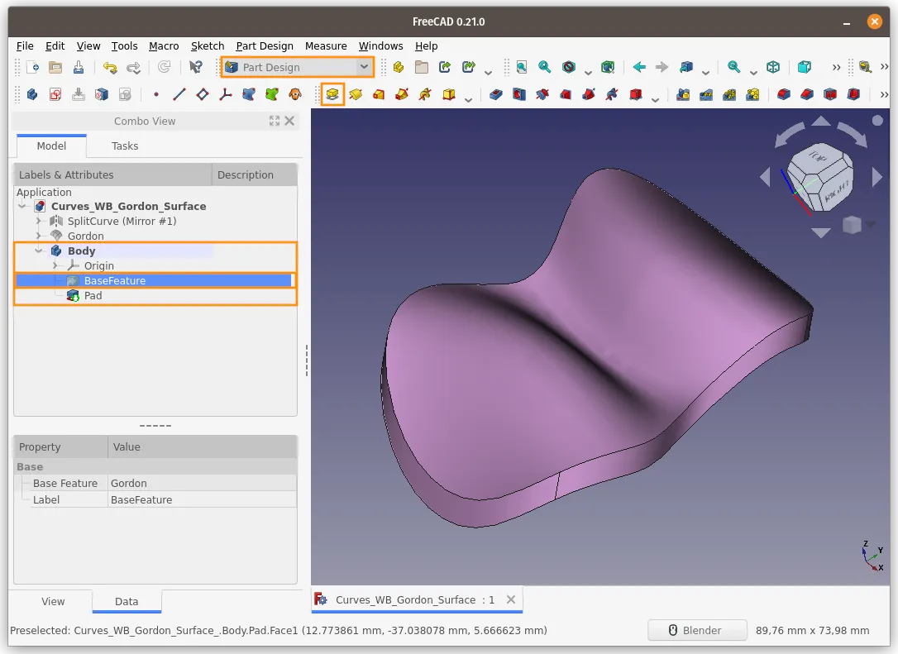This screenshot has height=654, width=898.
Task: Toggle floating of the Combo View panel
Action: [275, 121]
